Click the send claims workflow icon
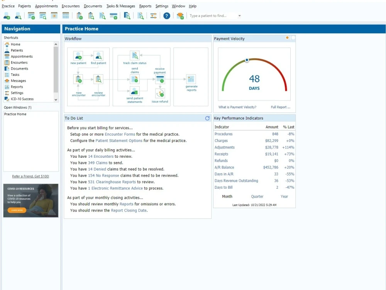The width and height of the screenshot is (386, 290). (x=135, y=79)
